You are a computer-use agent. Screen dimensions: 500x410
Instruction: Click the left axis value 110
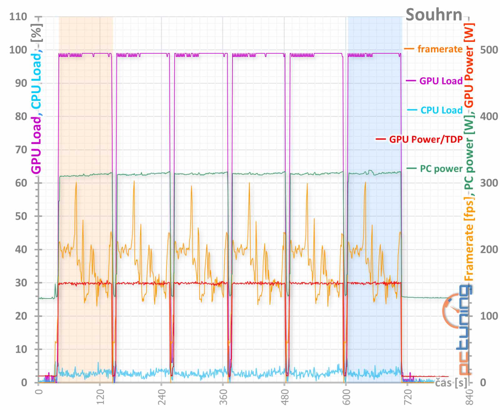(18, 17)
